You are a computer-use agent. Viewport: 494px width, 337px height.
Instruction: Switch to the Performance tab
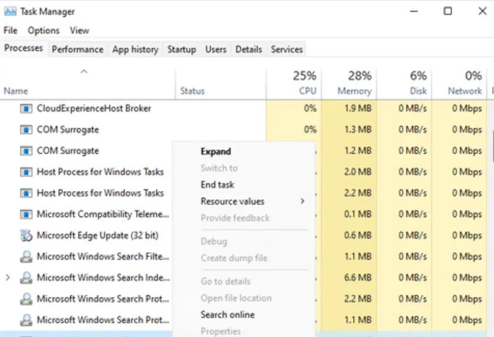pyautogui.click(x=77, y=49)
